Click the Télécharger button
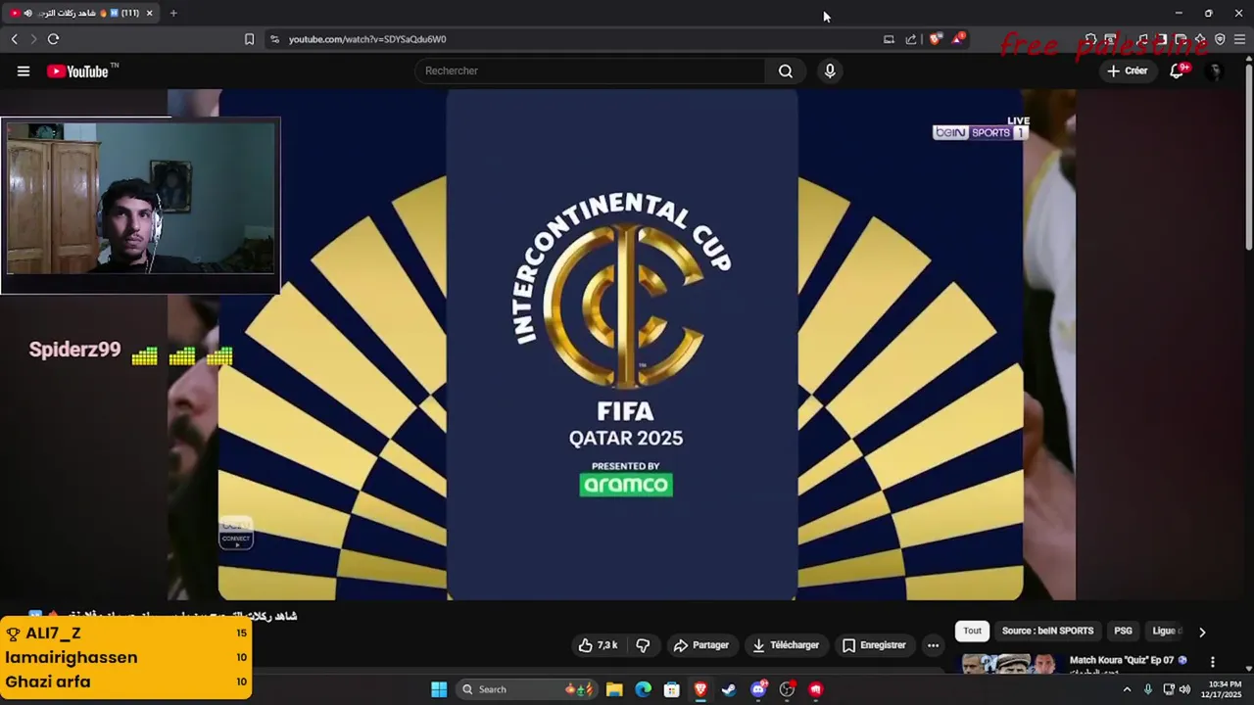Screen dimensions: 1254x705 click(785, 645)
